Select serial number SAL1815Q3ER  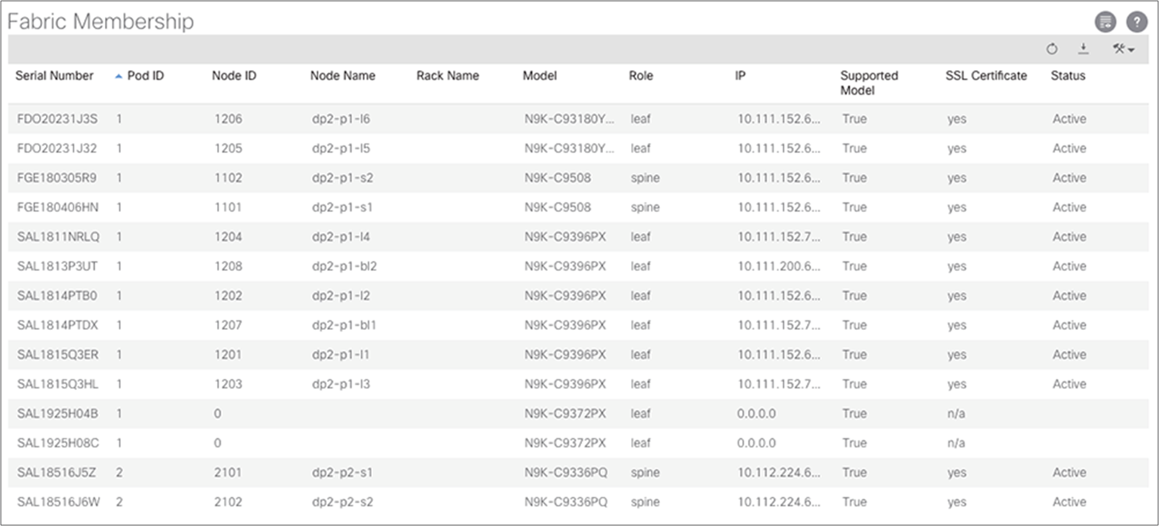(x=58, y=355)
